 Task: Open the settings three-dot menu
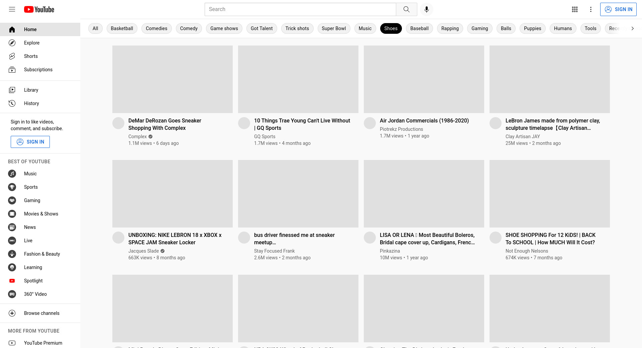[591, 9]
